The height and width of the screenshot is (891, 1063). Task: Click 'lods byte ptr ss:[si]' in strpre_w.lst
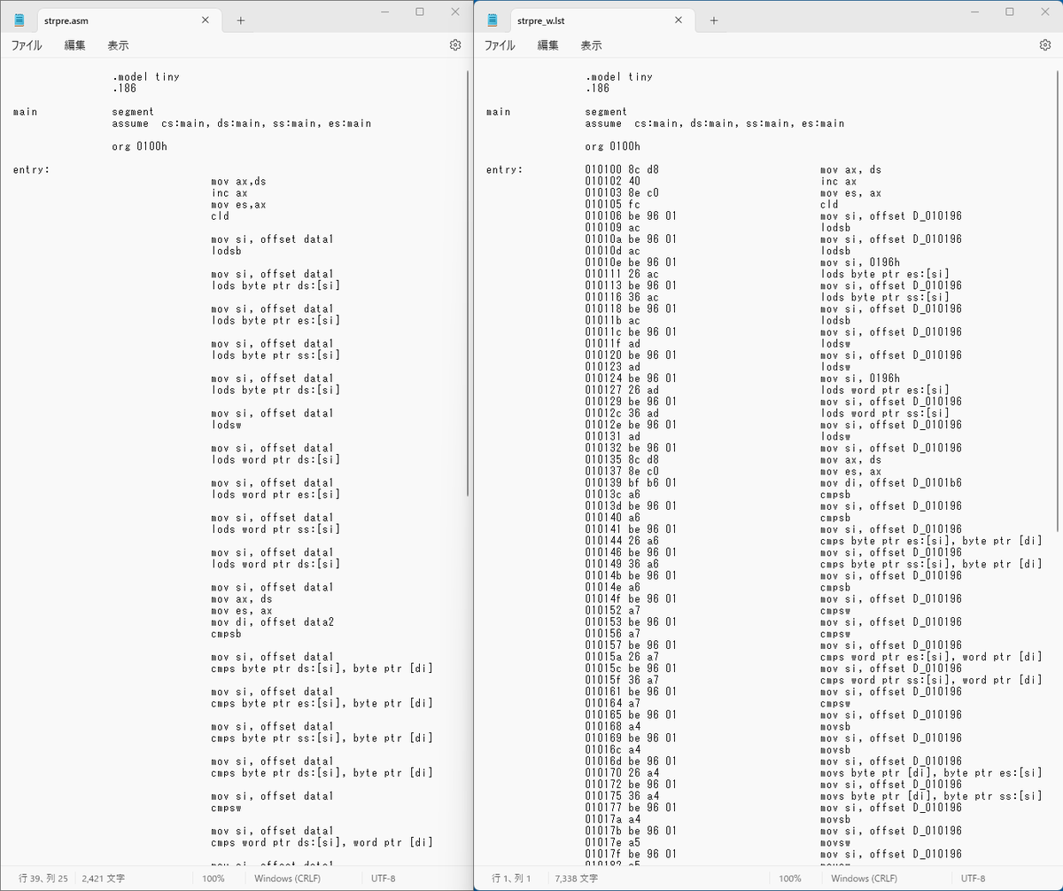click(885, 297)
